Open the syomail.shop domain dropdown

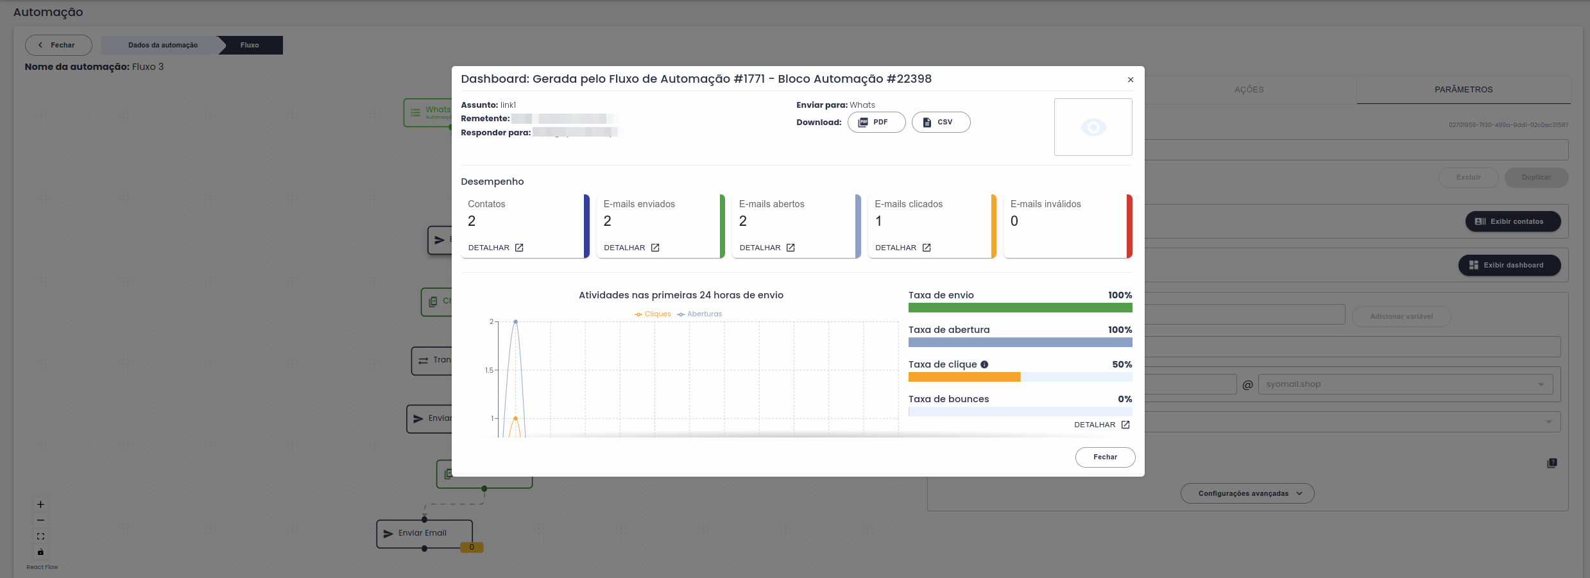tap(1405, 384)
